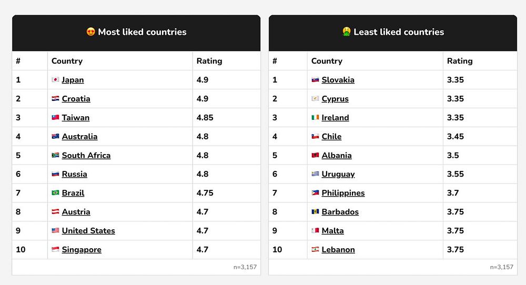Viewport: 526px width, 285px height.
Task: Open the Taiwan country link
Action: [x=75, y=117]
